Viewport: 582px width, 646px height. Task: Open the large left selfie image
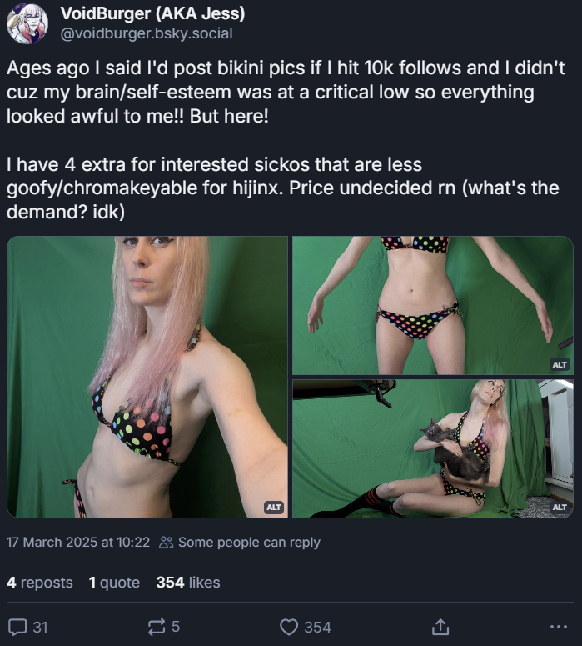point(147,377)
